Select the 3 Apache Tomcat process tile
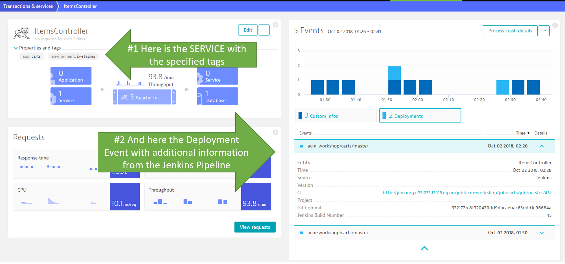 [144, 97]
